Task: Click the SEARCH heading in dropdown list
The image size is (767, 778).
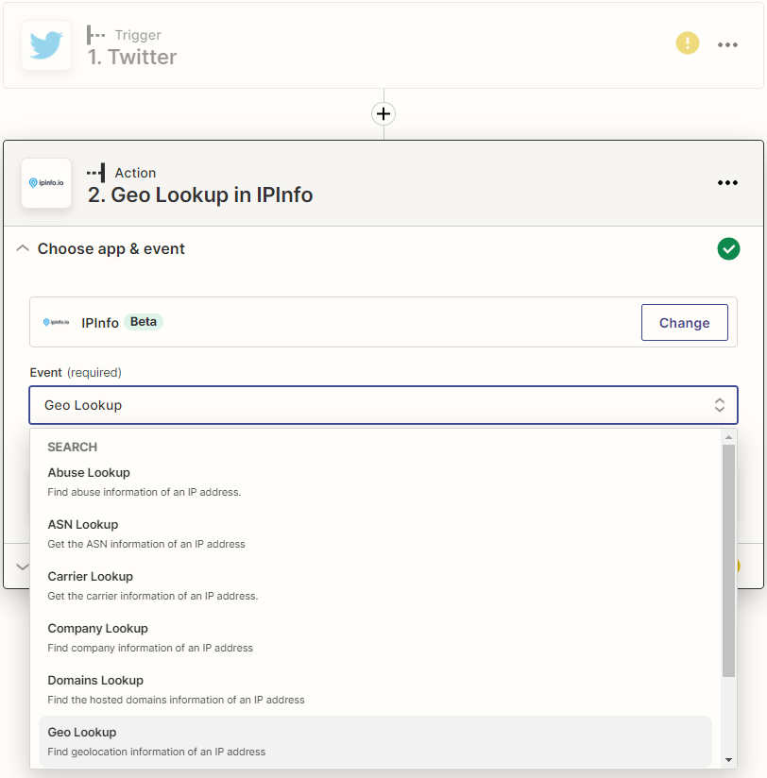Action: (72, 447)
